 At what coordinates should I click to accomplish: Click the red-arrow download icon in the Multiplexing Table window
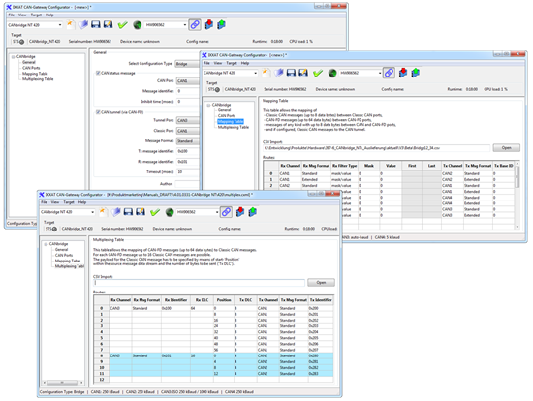point(240,212)
